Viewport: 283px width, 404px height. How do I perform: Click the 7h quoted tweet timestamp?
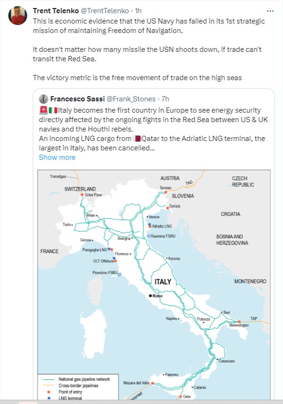coord(165,99)
